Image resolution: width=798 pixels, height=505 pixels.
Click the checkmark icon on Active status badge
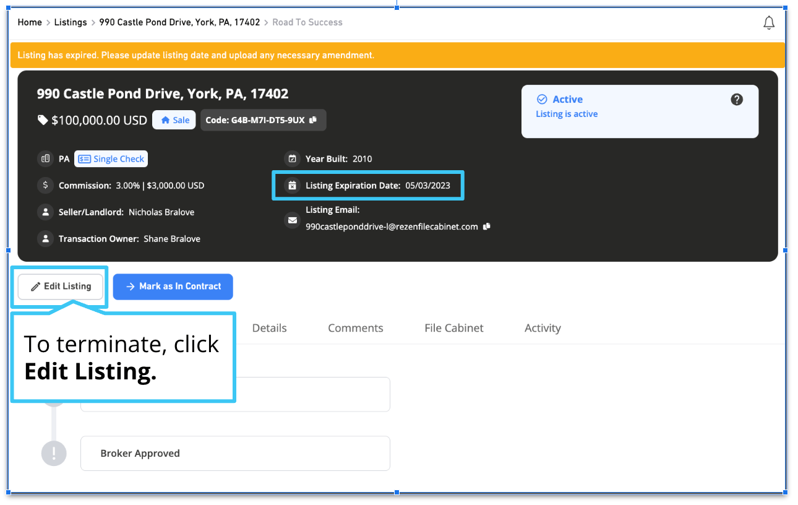[x=542, y=99]
